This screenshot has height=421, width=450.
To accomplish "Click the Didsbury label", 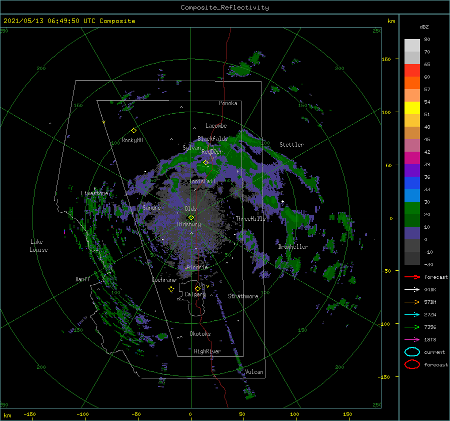I will pos(188,224).
